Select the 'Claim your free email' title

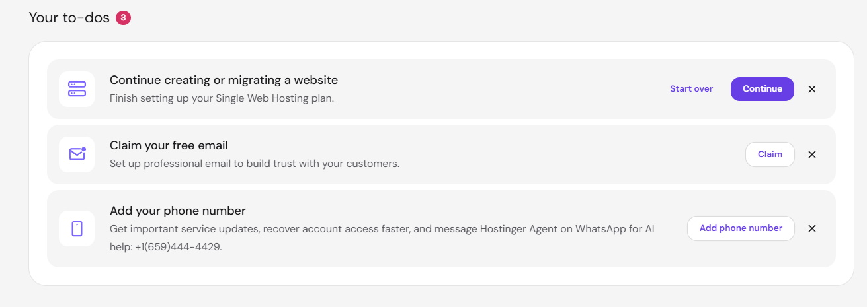tap(169, 145)
